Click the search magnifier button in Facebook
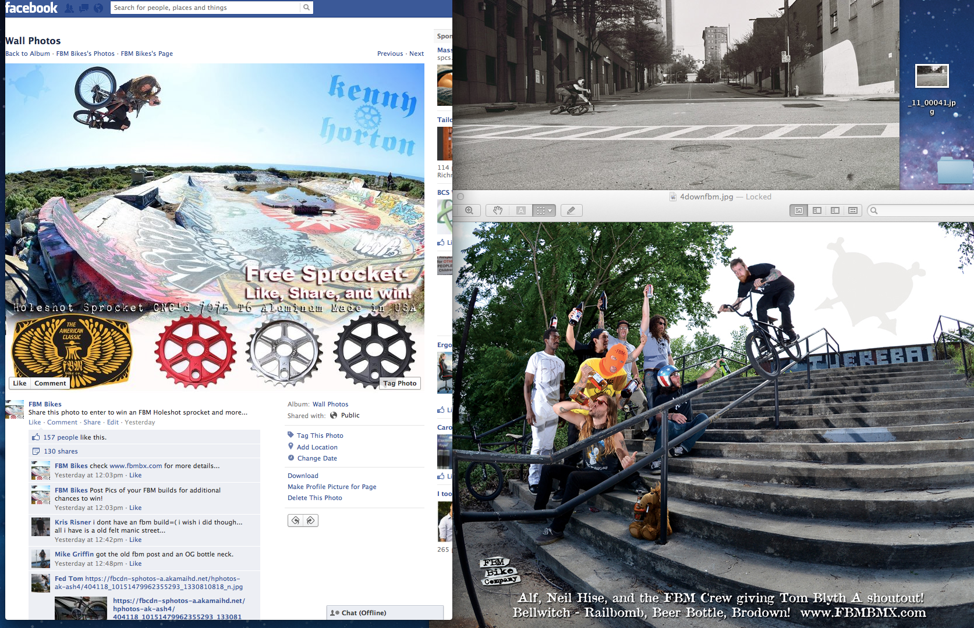The width and height of the screenshot is (974, 628). pyautogui.click(x=306, y=8)
